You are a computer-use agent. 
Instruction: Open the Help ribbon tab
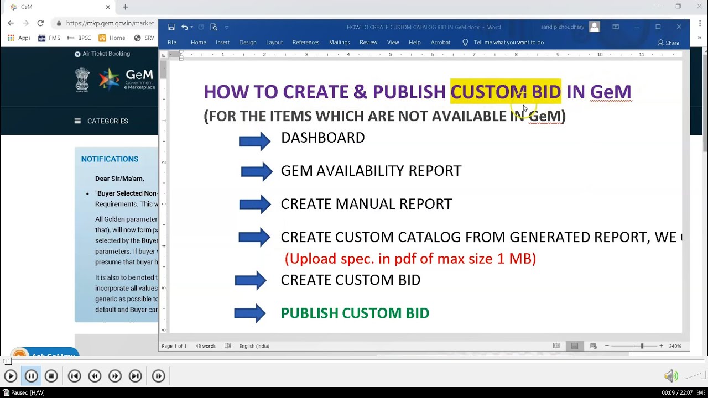tap(415, 43)
